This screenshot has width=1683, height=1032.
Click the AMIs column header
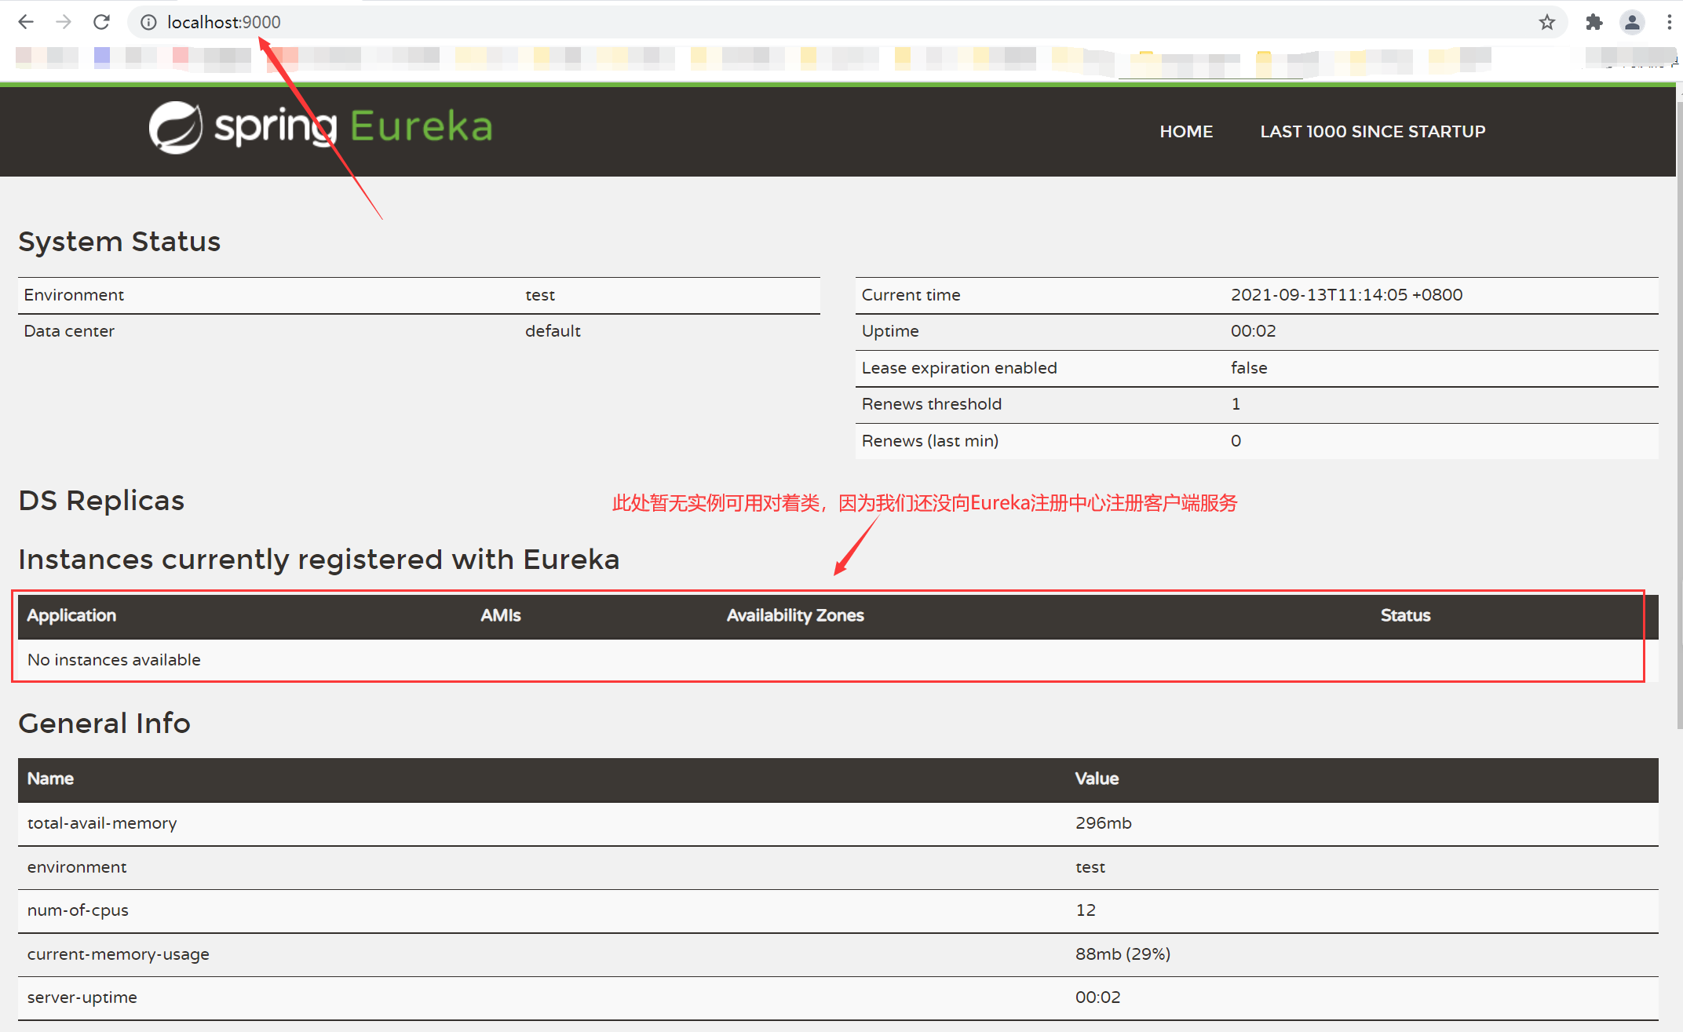click(x=500, y=615)
